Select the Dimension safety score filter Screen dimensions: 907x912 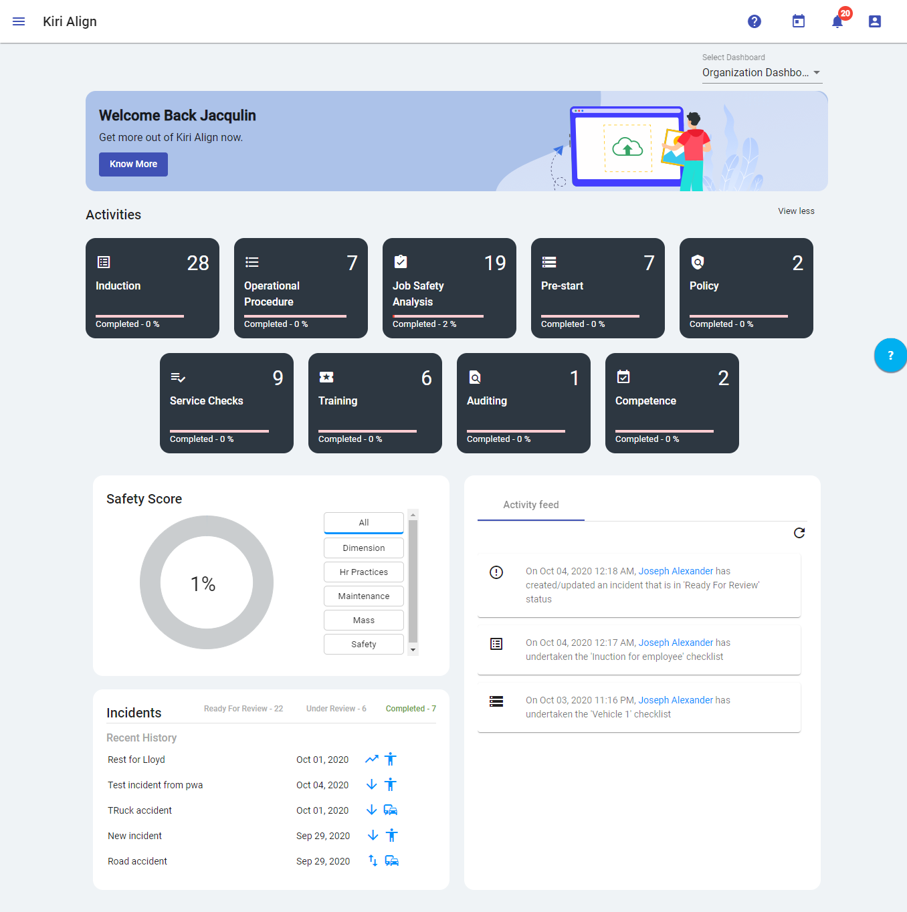364,548
